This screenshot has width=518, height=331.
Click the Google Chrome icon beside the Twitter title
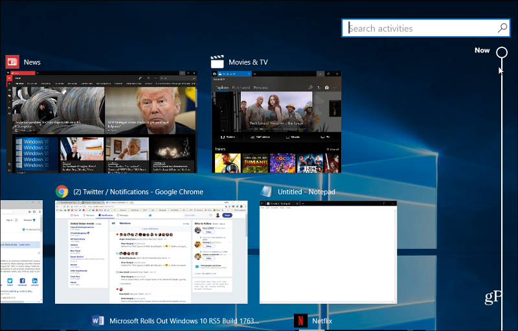pyautogui.click(x=62, y=192)
